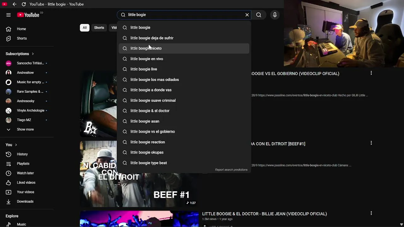Image resolution: width=404 pixels, height=227 pixels.
Task: Open Tiago MZ subscription channel
Action: tap(27, 120)
